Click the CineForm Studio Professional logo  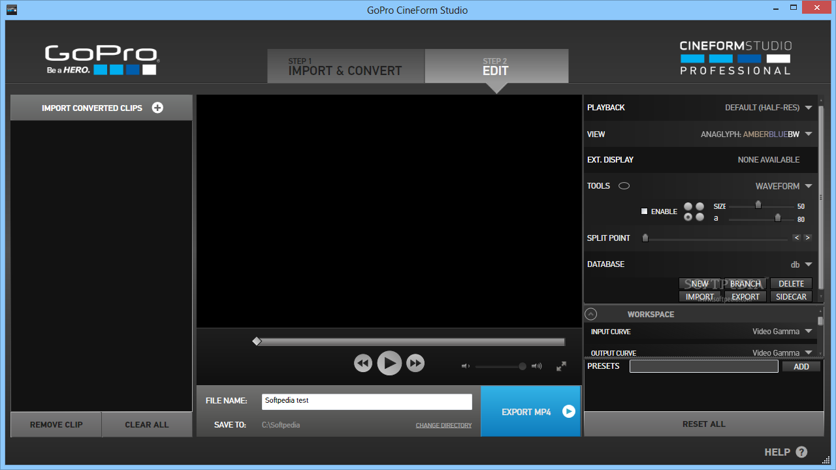tap(735, 57)
